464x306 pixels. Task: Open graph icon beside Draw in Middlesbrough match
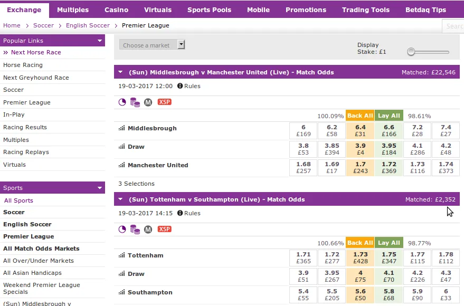(121, 147)
